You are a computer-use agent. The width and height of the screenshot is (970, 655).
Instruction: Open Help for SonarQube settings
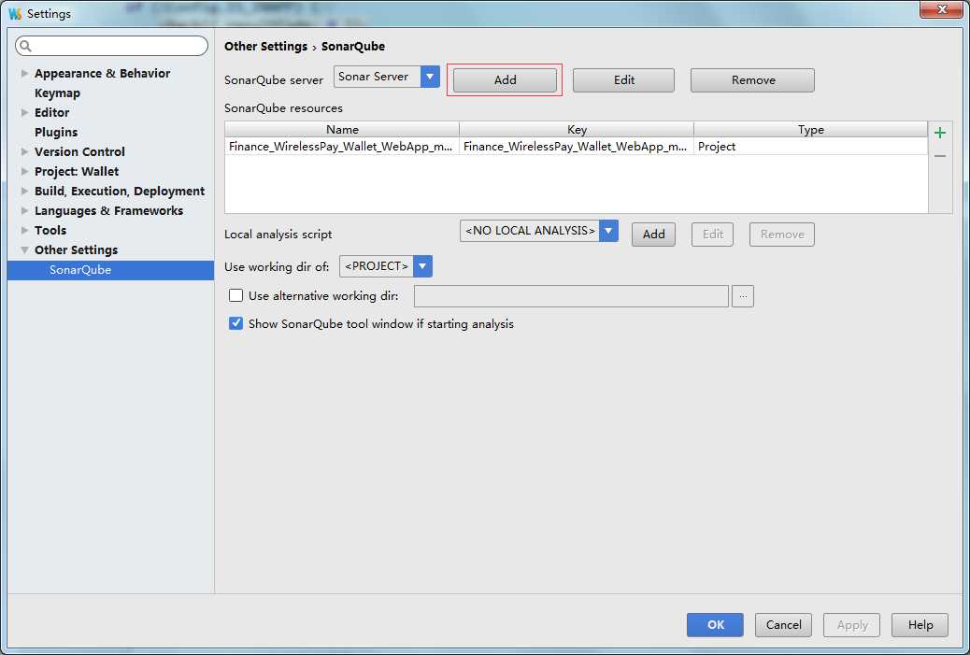(920, 625)
